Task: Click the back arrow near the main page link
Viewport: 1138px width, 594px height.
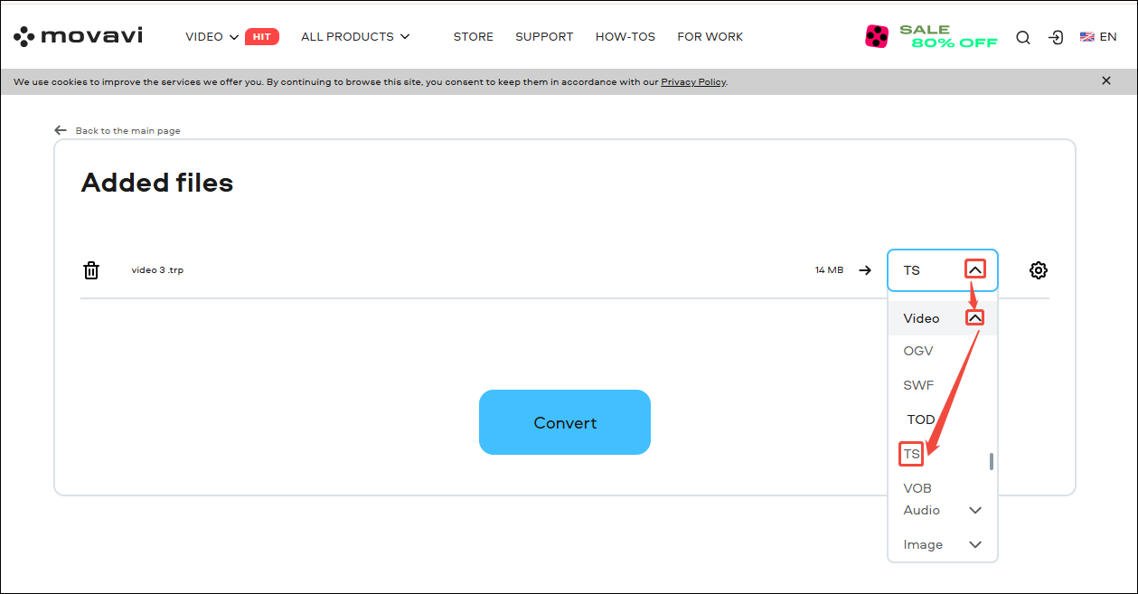Action: (x=61, y=129)
